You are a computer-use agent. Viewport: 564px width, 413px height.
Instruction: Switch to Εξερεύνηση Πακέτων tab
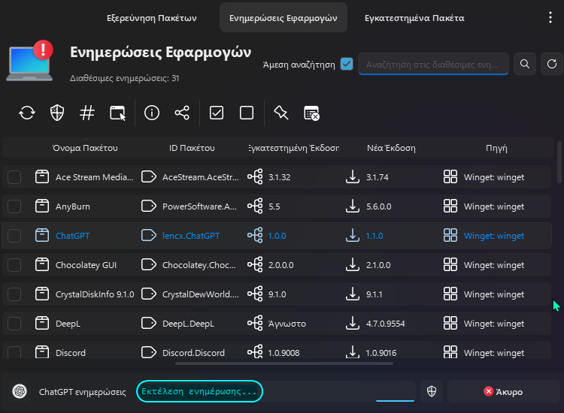coord(151,17)
